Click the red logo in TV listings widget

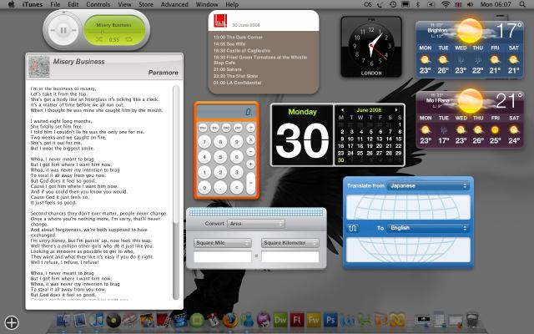(x=220, y=20)
